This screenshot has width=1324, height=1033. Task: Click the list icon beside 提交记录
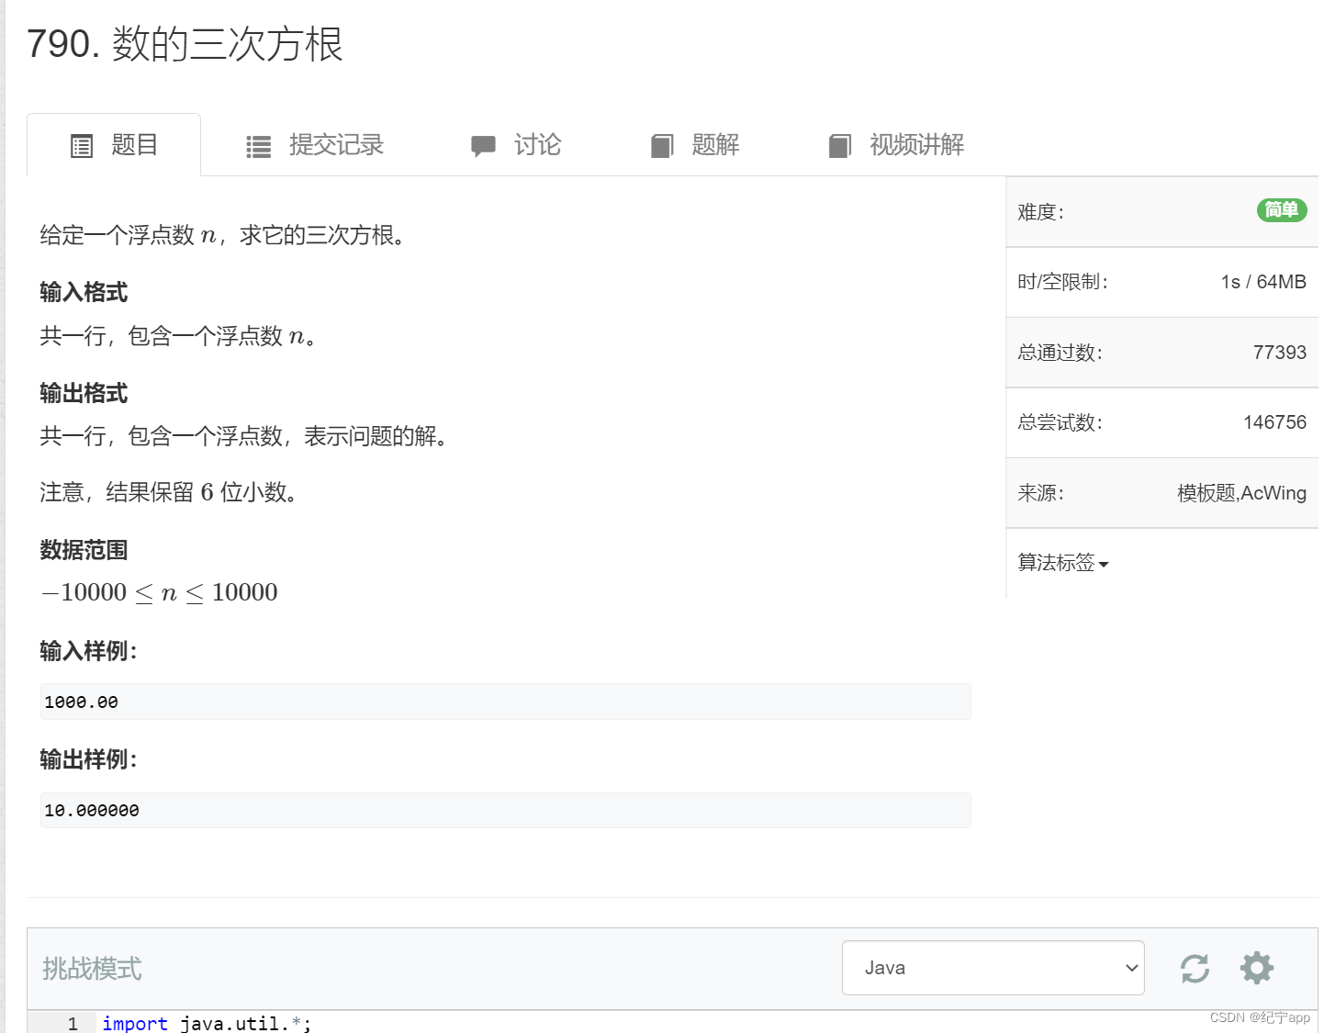click(259, 147)
